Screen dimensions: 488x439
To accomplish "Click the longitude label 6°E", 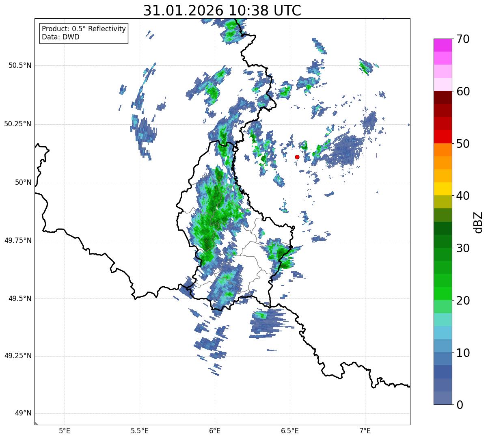I will [x=215, y=430].
